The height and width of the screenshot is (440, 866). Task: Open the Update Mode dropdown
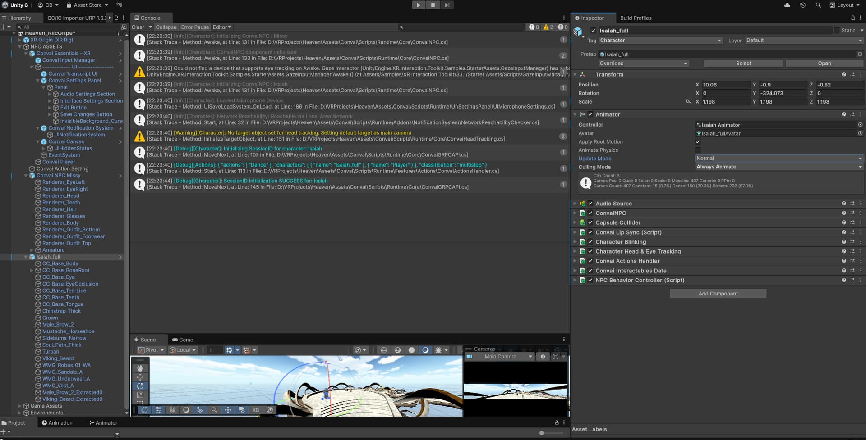point(779,159)
